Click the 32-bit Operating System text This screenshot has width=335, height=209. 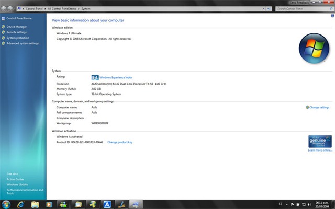pyautogui.click(x=106, y=94)
